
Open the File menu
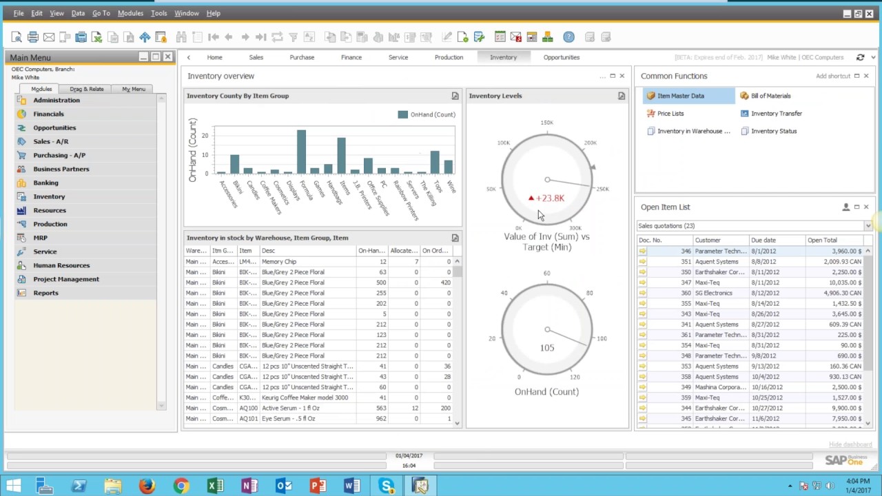(x=19, y=13)
